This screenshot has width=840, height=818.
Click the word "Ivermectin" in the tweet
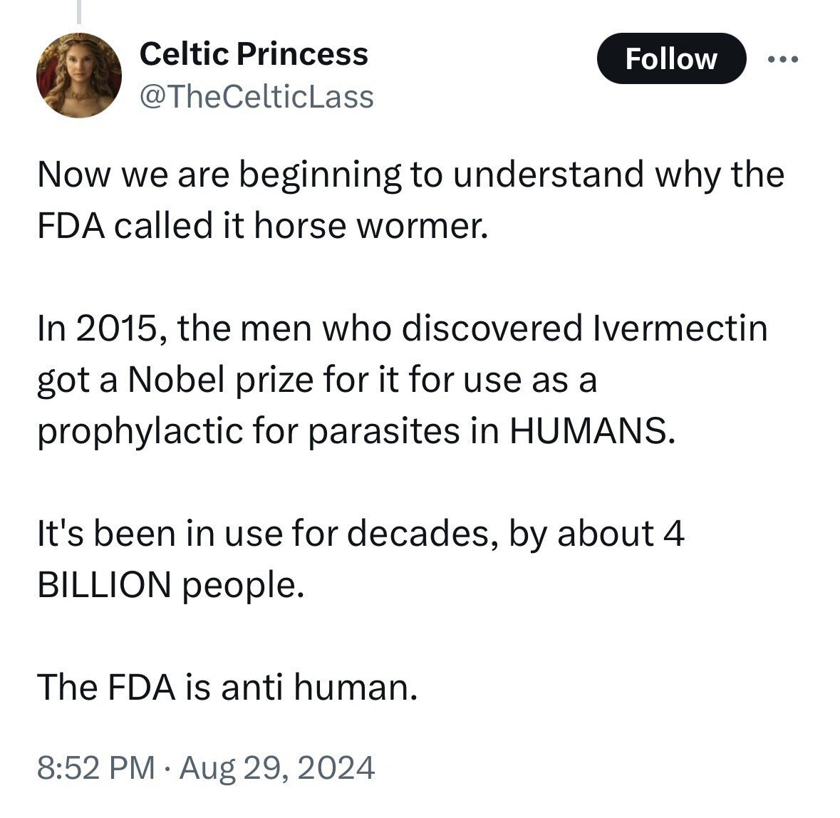tap(680, 328)
